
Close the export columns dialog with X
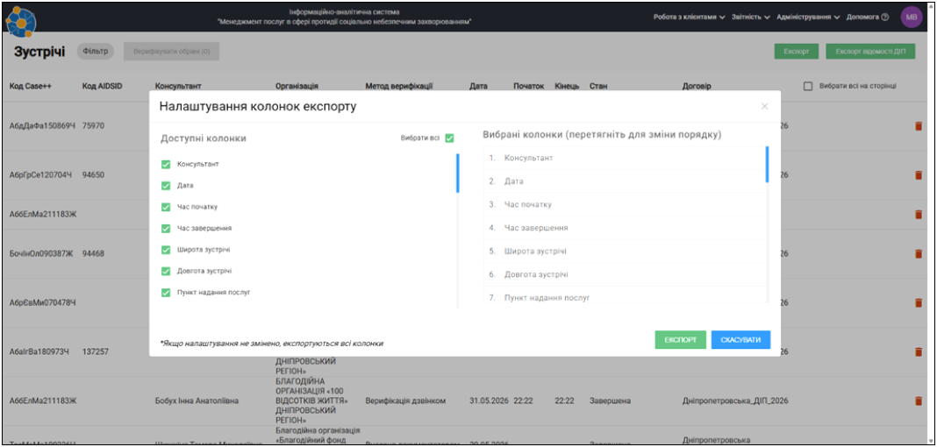pyautogui.click(x=764, y=106)
